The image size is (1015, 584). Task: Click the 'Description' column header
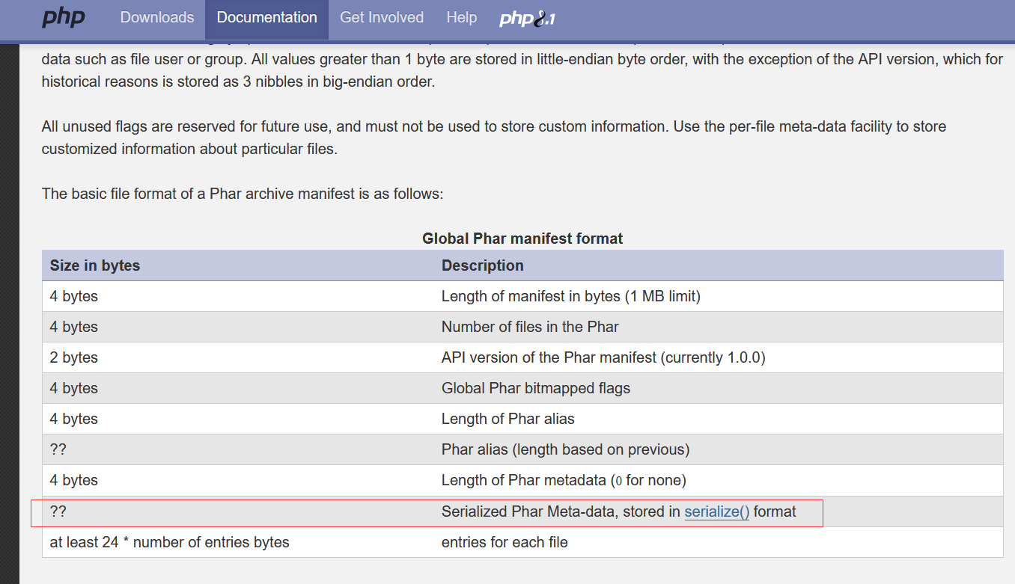pos(483,265)
